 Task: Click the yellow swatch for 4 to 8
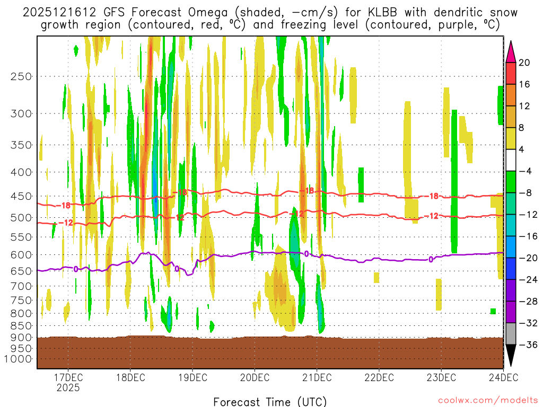click(511, 138)
